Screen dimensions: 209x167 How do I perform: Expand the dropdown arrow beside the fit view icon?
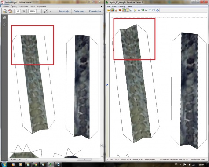50,11
